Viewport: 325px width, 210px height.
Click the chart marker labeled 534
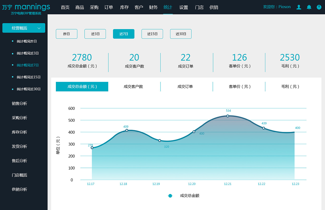point(227,116)
